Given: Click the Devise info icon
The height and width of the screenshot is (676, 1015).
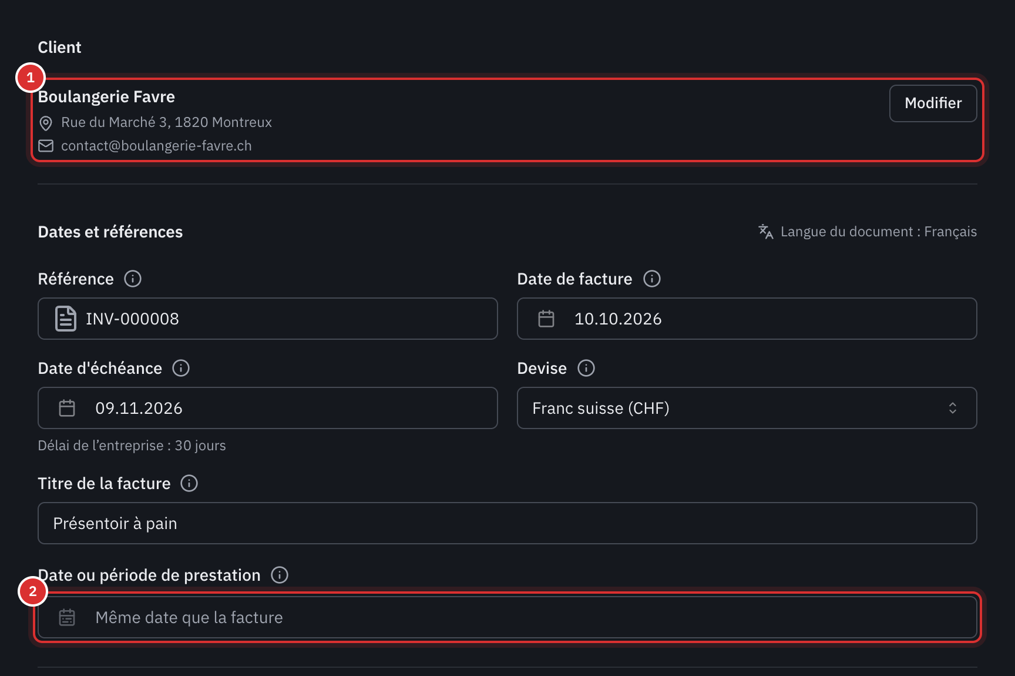Looking at the screenshot, I should [x=586, y=368].
